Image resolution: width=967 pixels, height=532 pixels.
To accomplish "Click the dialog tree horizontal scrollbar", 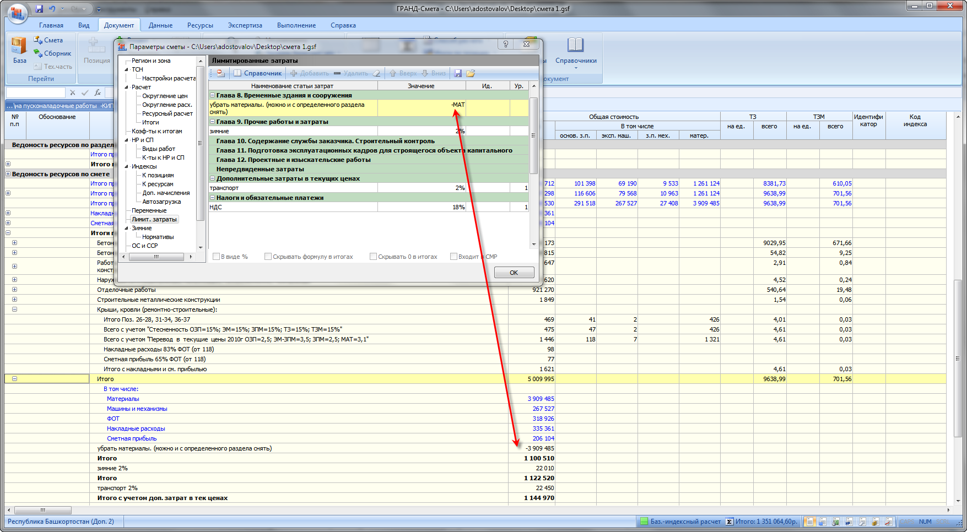I will 156,257.
